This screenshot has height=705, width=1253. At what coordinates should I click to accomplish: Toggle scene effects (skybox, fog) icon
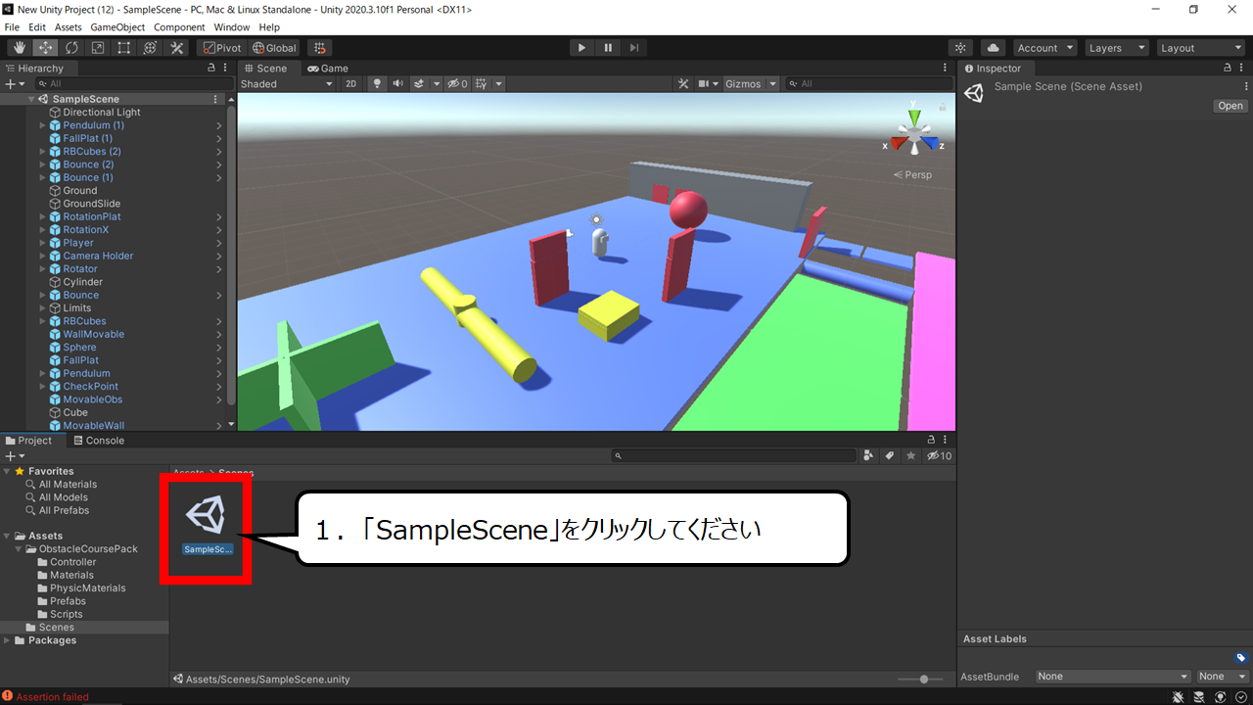tap(420, 84)
